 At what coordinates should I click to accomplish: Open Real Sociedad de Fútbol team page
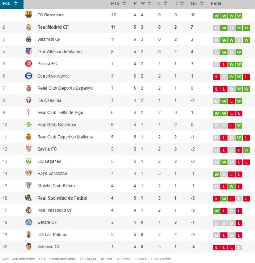(62, 198)
